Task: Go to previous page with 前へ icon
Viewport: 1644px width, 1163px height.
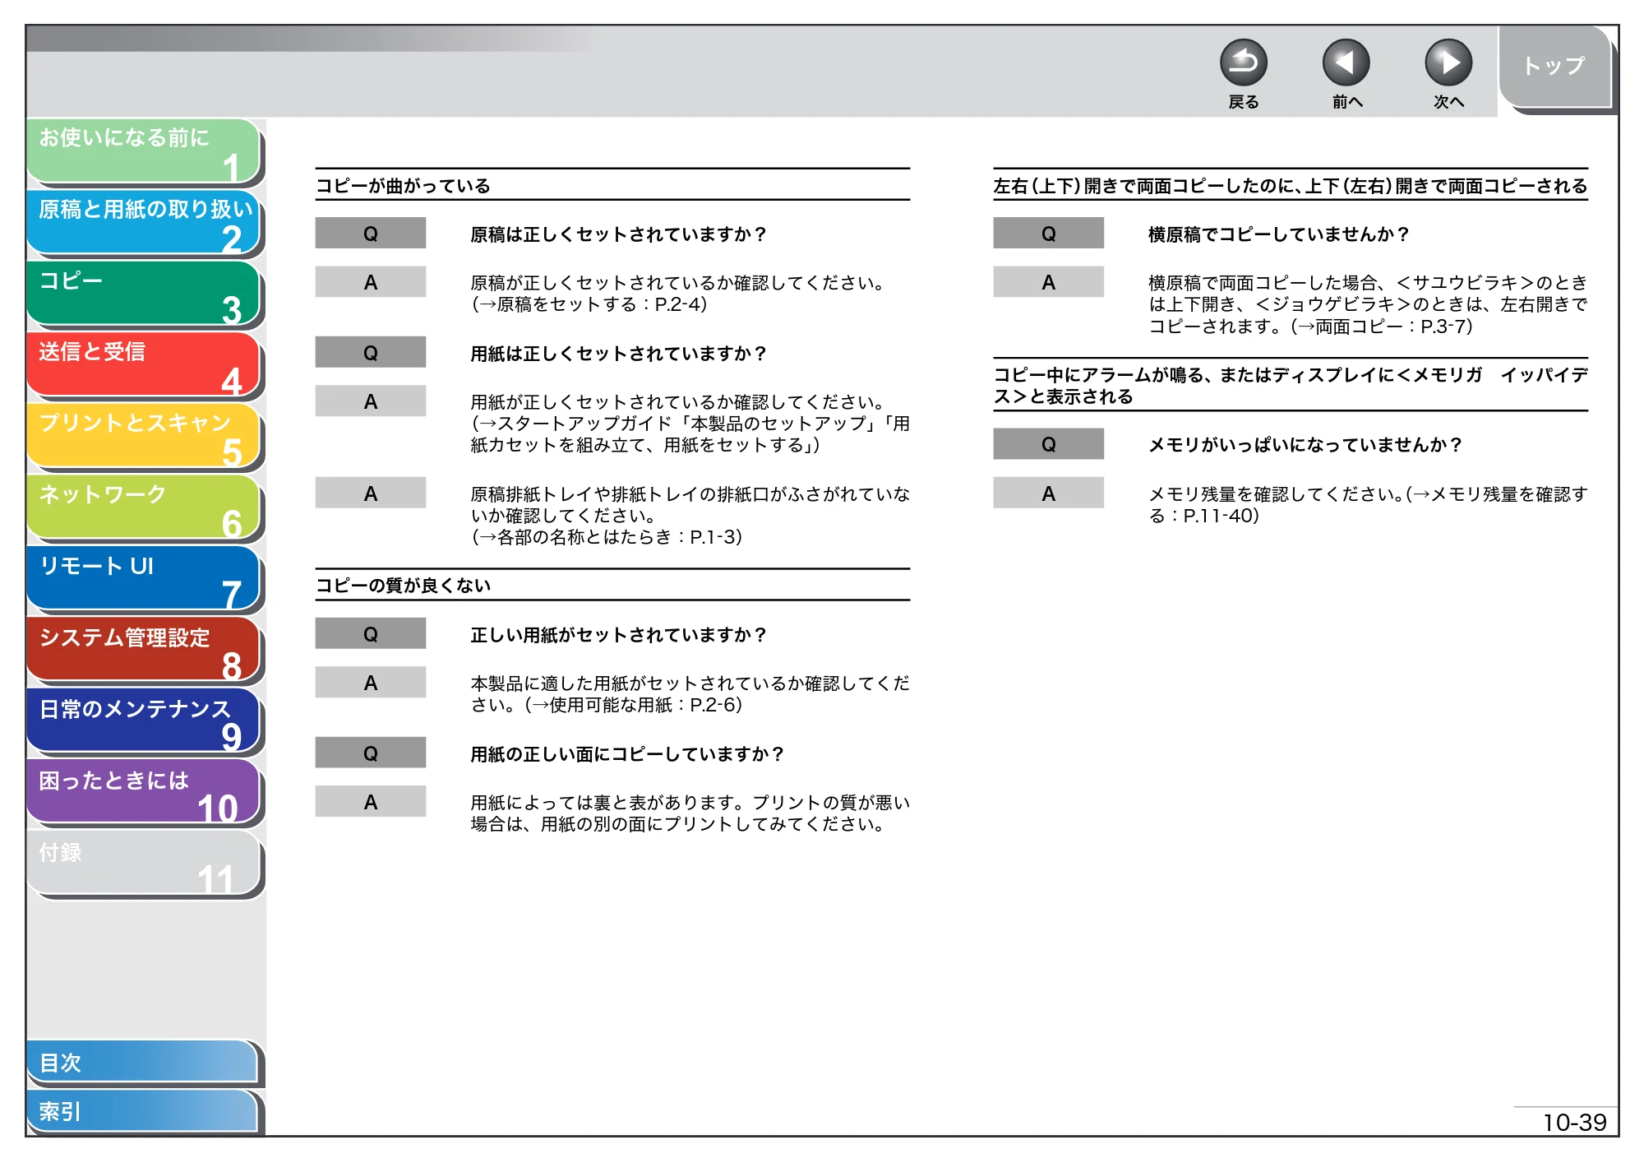Action: [1346, 63]
